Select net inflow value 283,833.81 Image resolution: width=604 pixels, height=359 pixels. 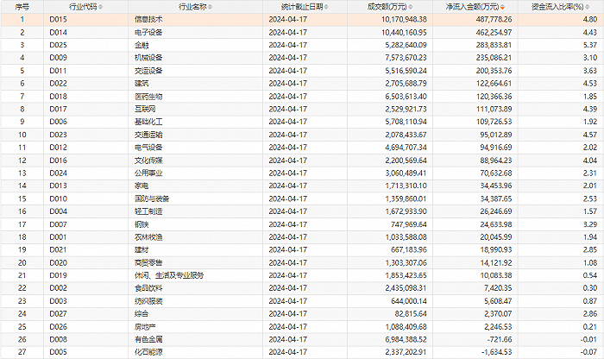click(x=494, y=45)
